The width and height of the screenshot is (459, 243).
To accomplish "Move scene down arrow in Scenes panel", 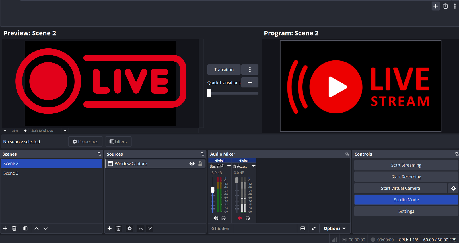I will [x=46, y=228].
